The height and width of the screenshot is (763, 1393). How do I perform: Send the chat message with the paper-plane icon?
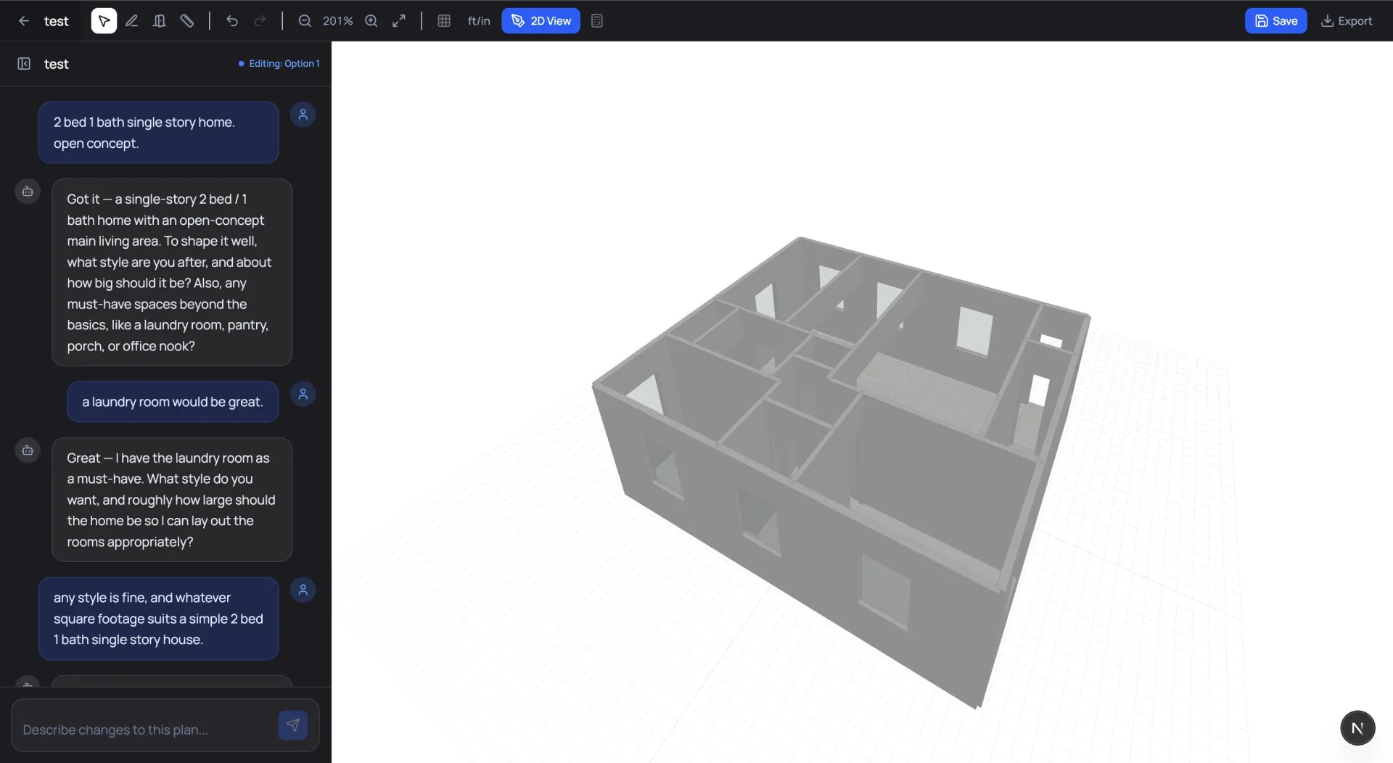292,725
